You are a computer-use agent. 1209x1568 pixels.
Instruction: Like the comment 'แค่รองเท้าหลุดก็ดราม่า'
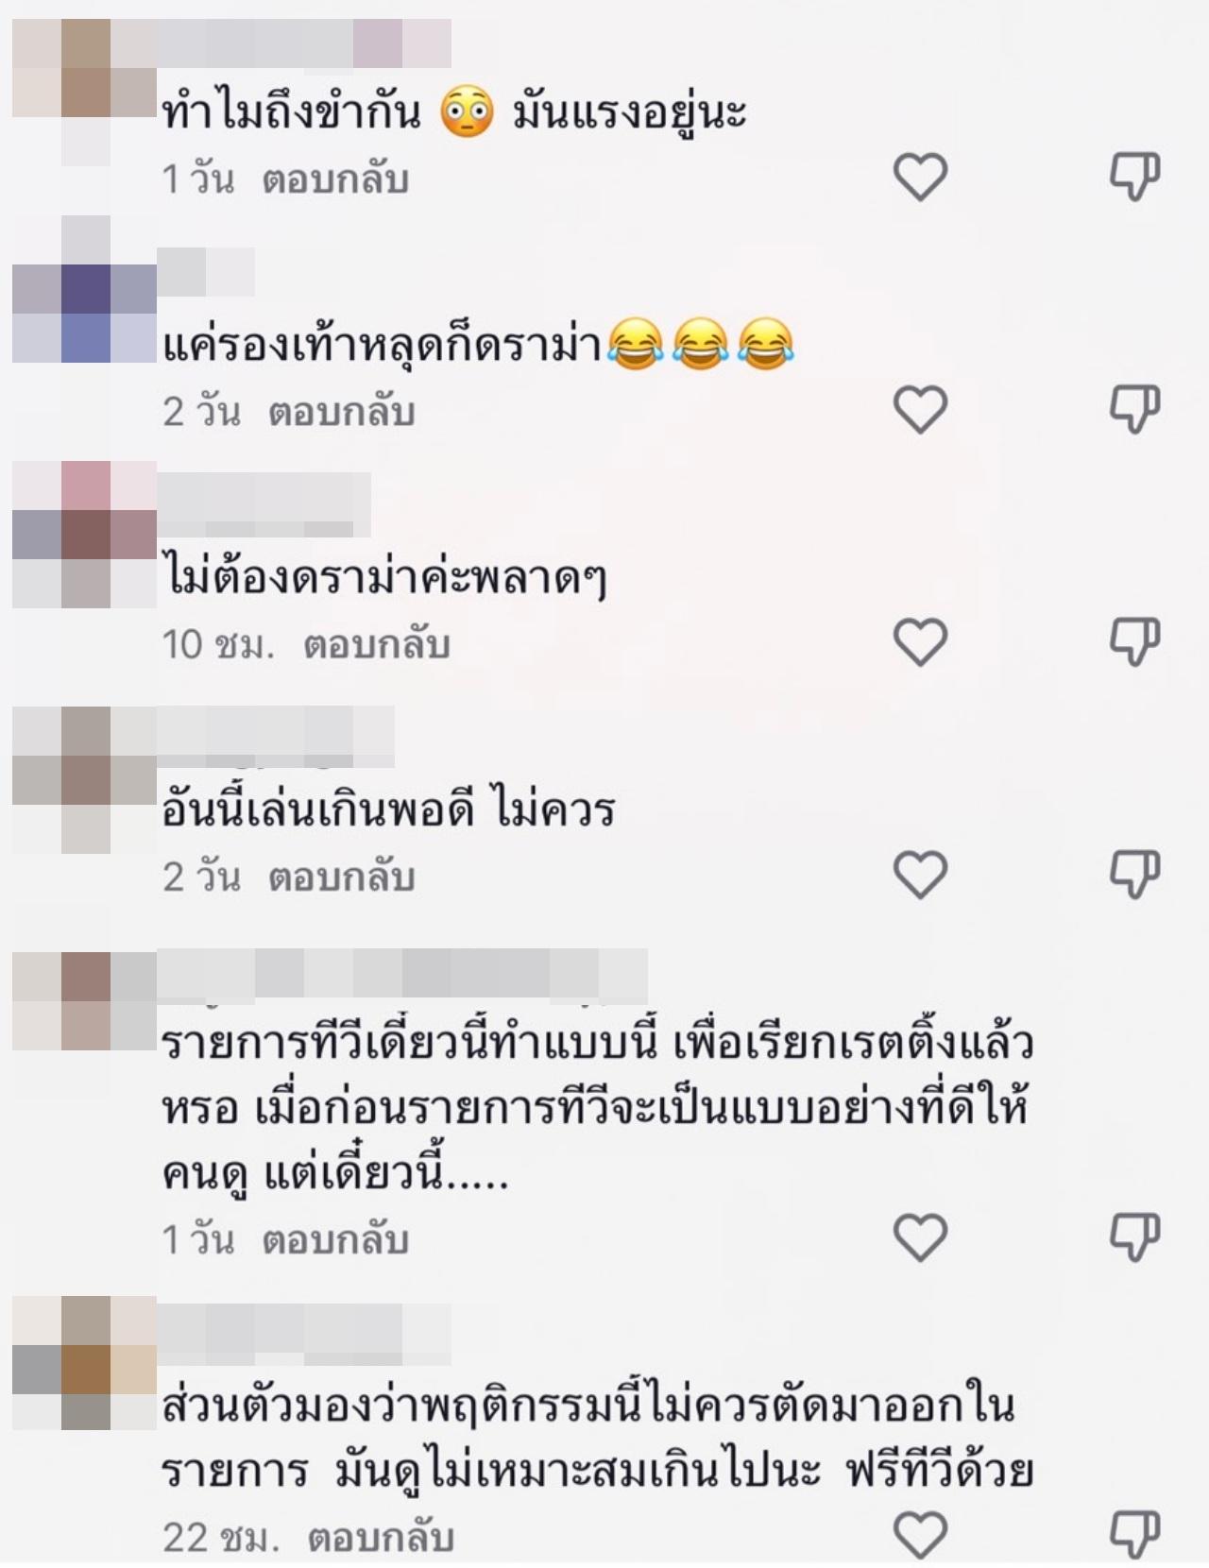pyautogui.click(x=920, y=410)
